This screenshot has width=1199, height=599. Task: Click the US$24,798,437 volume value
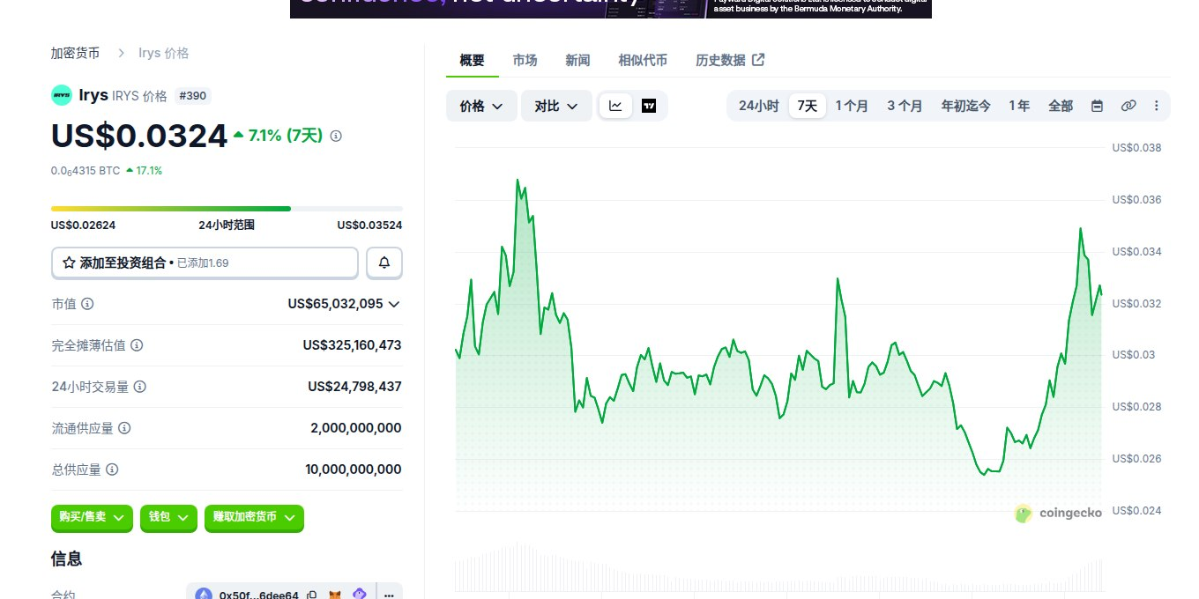(354, 387)
